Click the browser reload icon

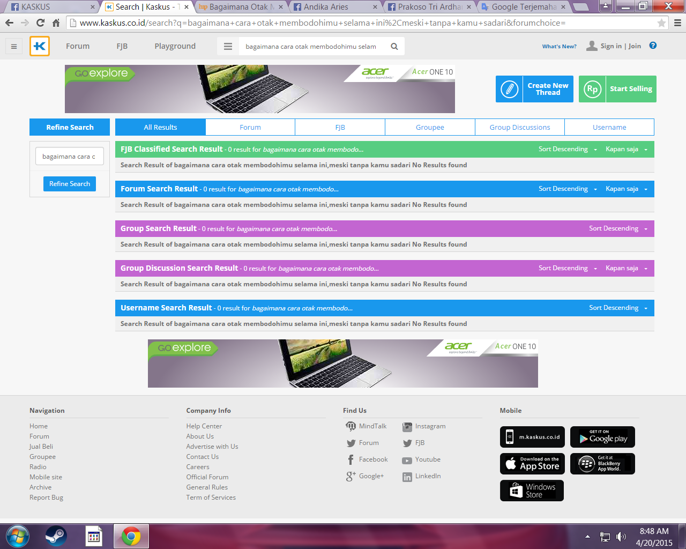[40, 23]
